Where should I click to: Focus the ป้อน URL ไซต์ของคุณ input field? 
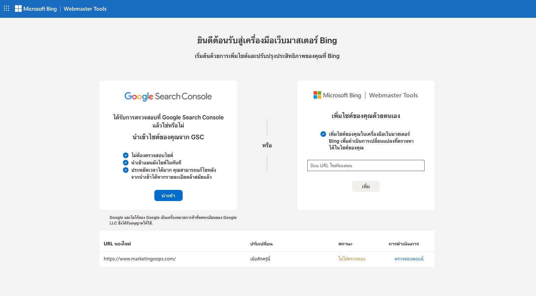tap(366, 165)
